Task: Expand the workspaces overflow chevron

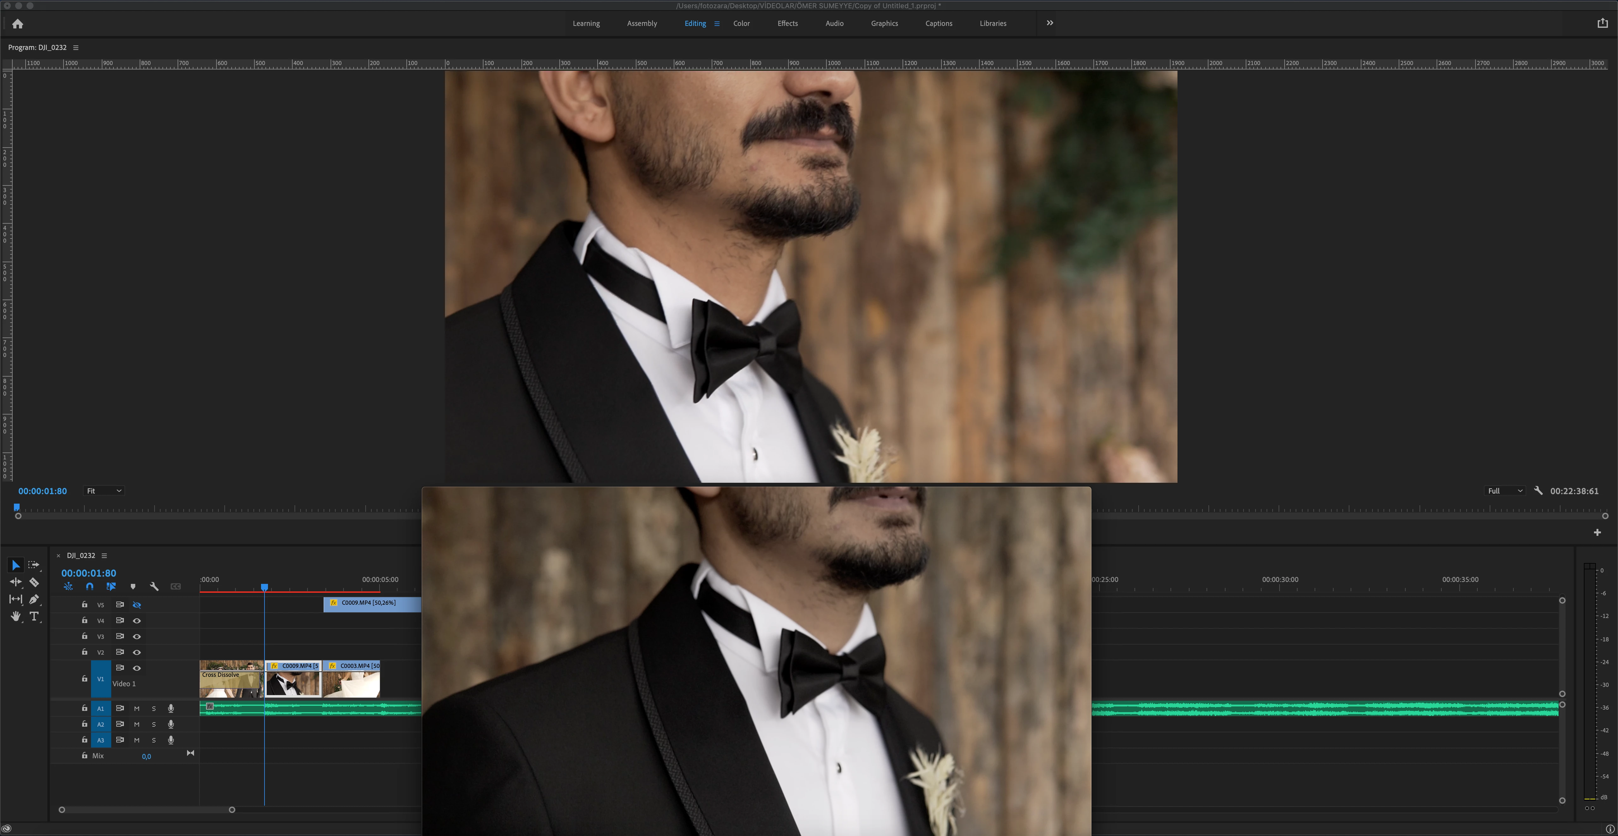Action: (x=1049, y=23)
